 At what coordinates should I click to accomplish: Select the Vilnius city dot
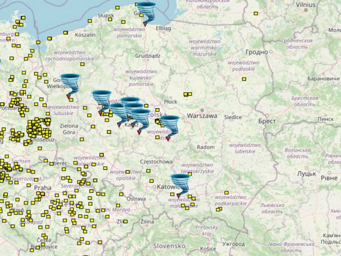click(306, 10)
